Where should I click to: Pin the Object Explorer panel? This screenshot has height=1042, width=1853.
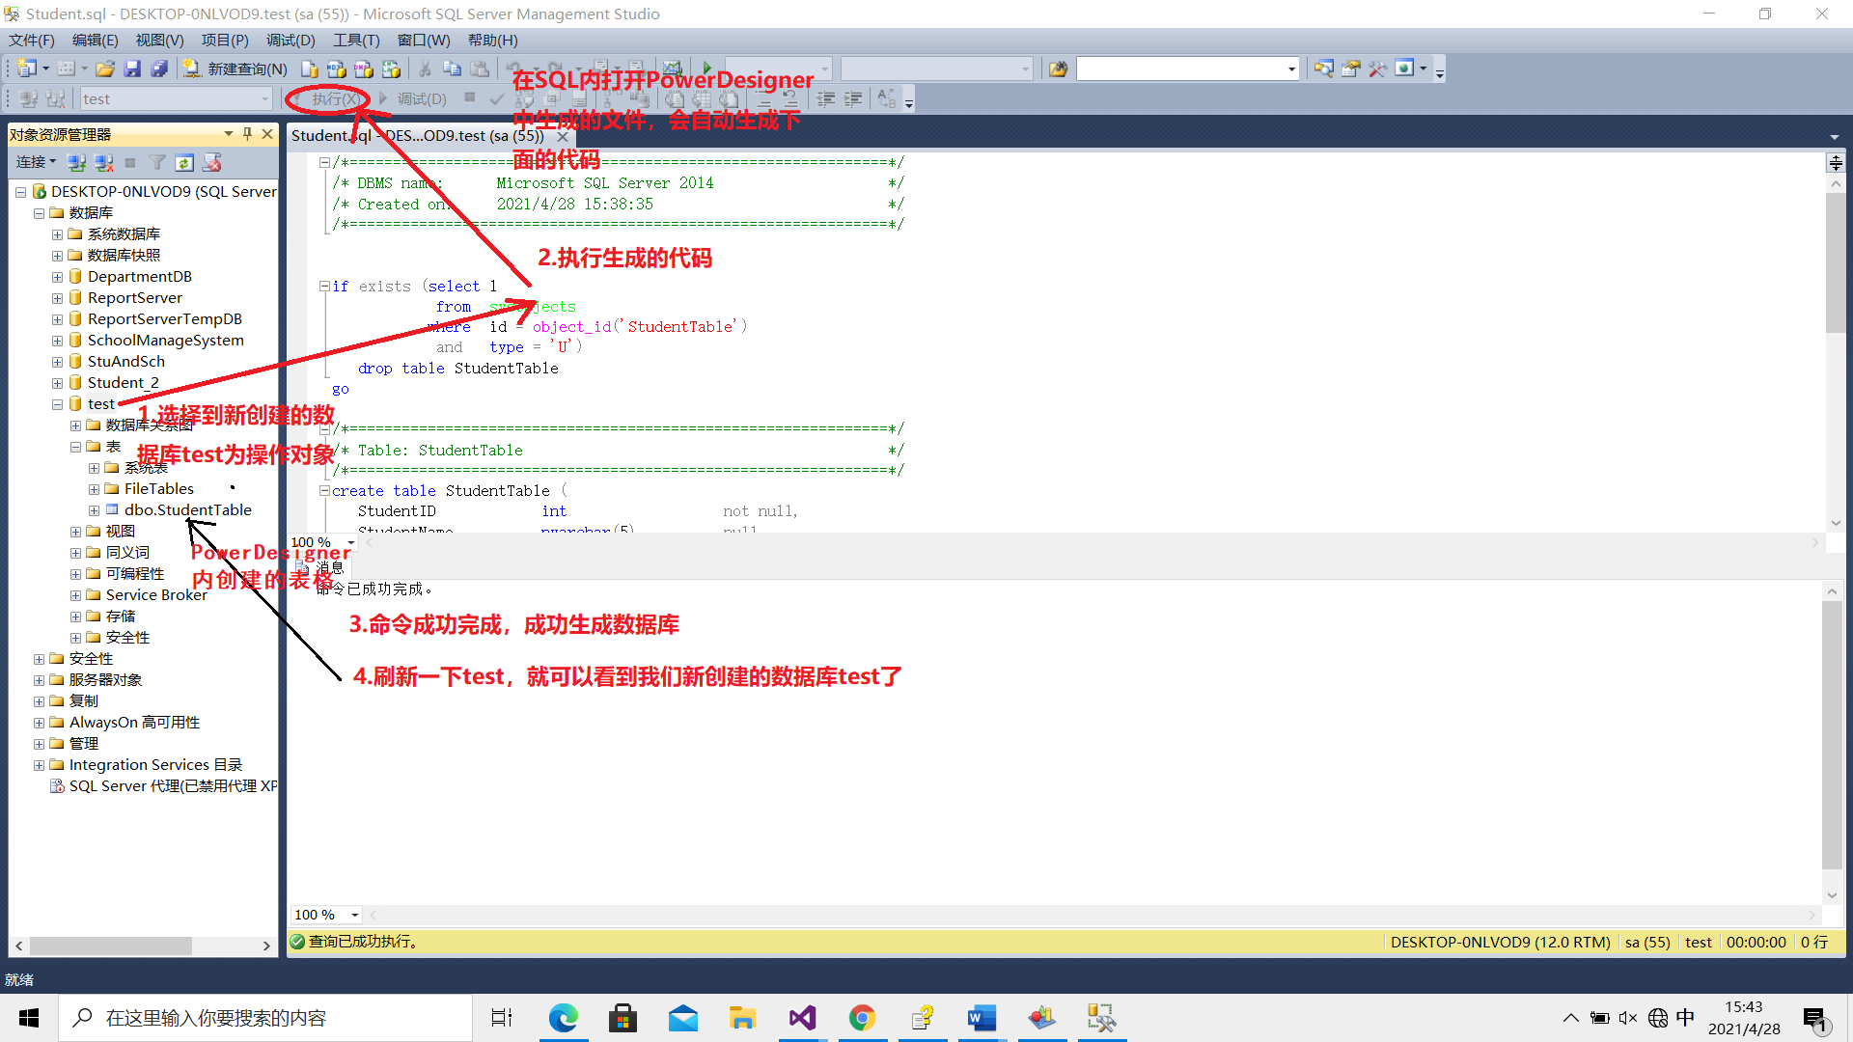(x=247, y=134)
